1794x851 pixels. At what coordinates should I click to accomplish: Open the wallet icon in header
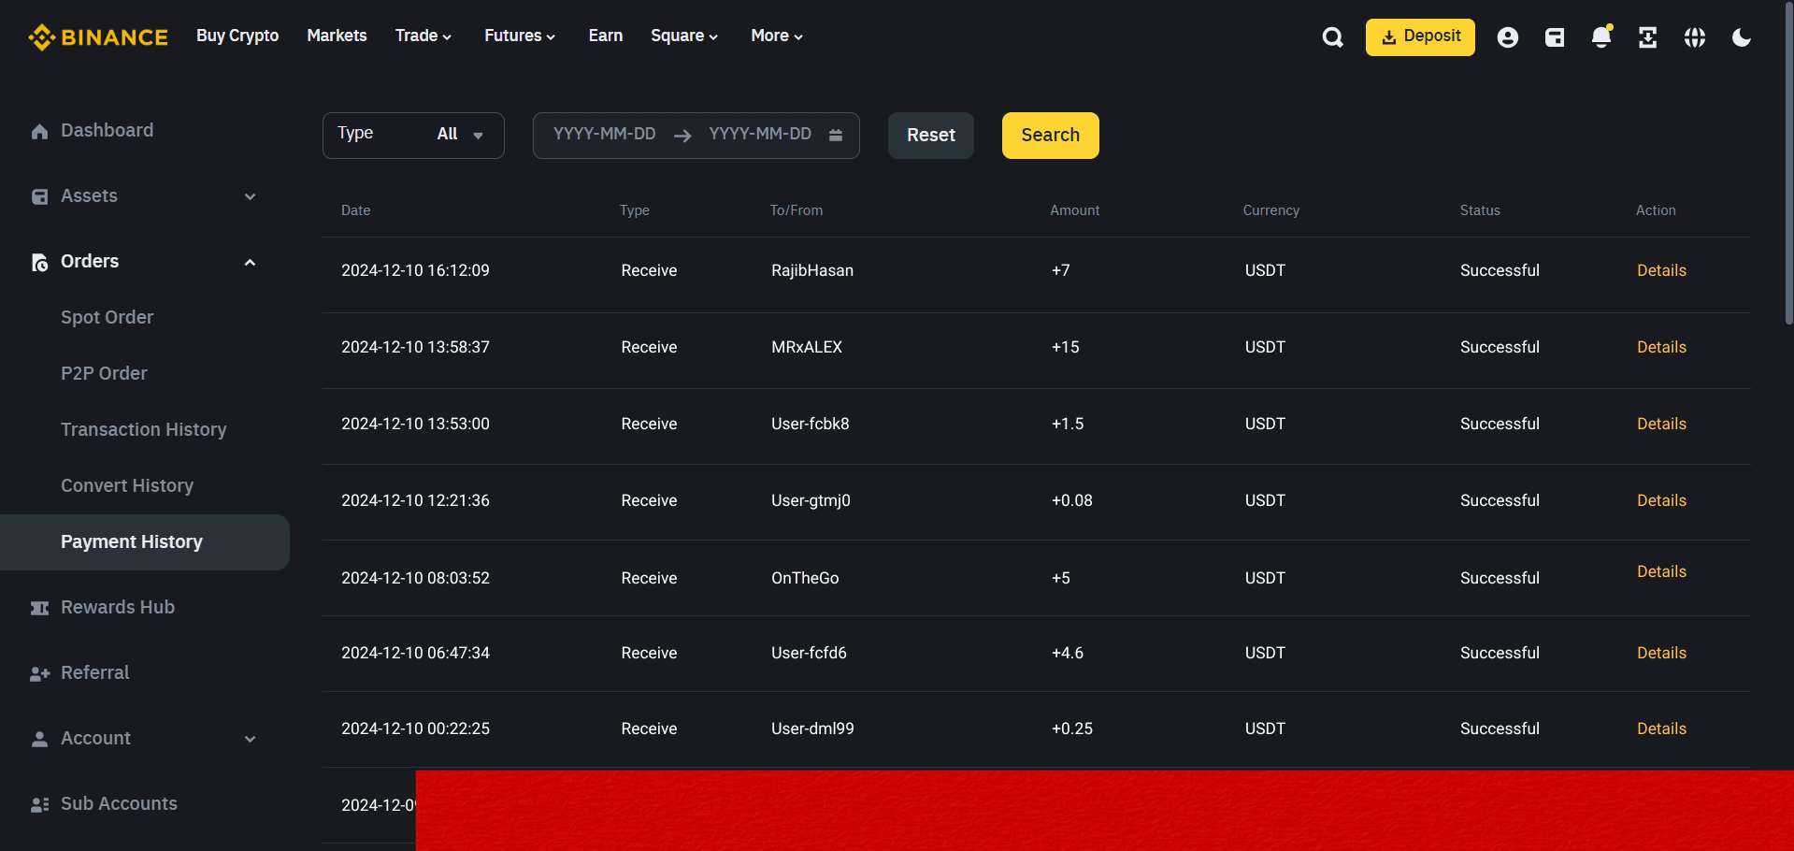(1555, 37)
